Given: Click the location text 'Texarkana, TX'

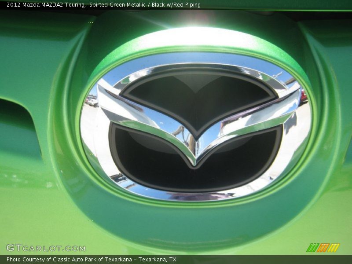Looking at the screenshot, I should [x=158, y=260].
